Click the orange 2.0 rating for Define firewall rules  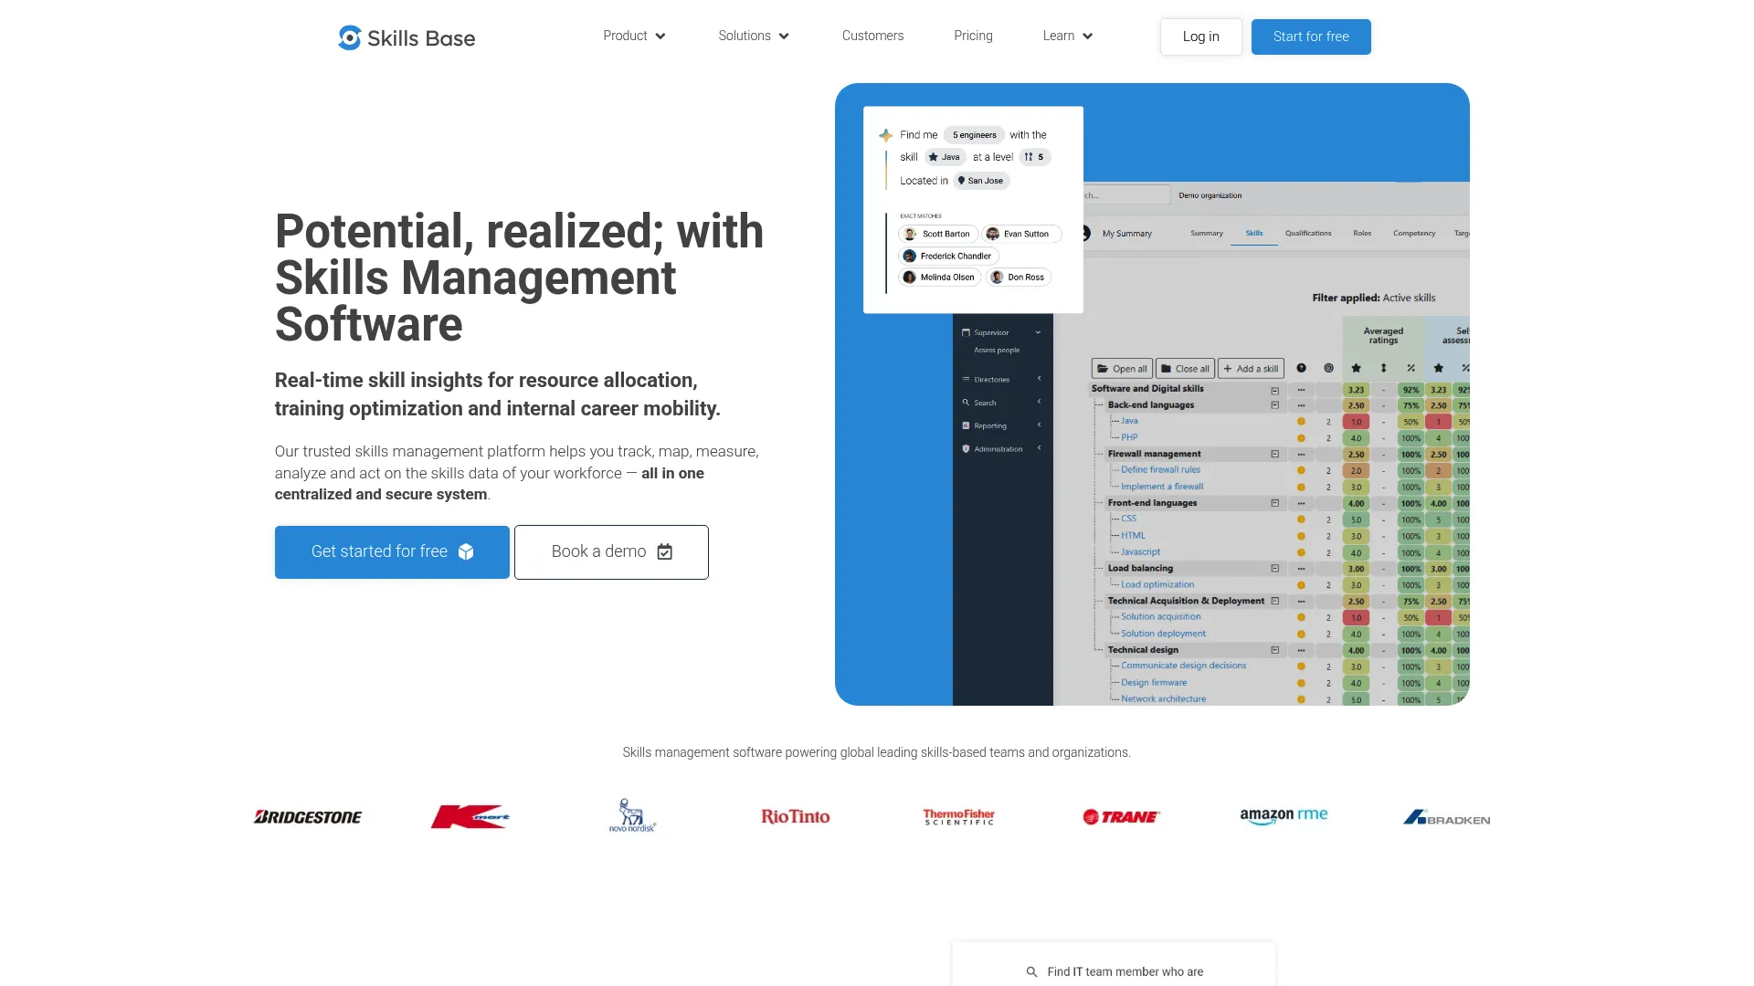tap(1356, 471)
